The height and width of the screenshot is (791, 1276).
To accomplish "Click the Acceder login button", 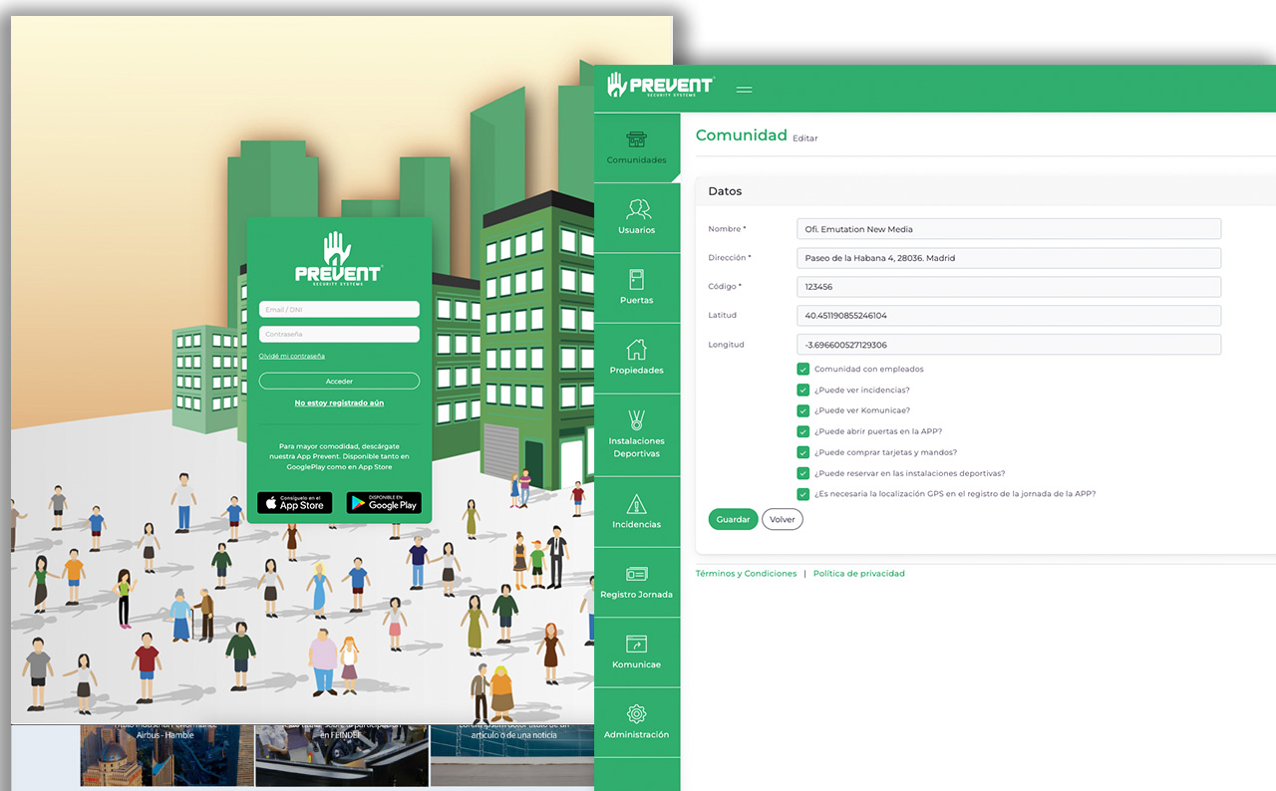I will coord(339,382).
